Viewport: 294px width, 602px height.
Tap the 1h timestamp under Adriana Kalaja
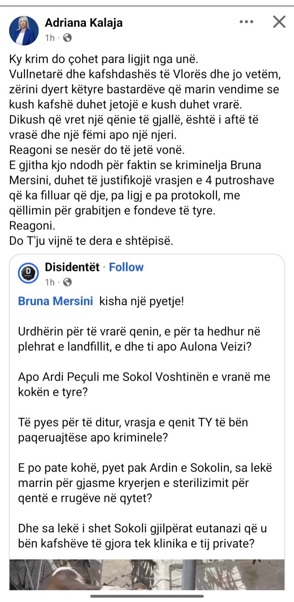(50, 38)
